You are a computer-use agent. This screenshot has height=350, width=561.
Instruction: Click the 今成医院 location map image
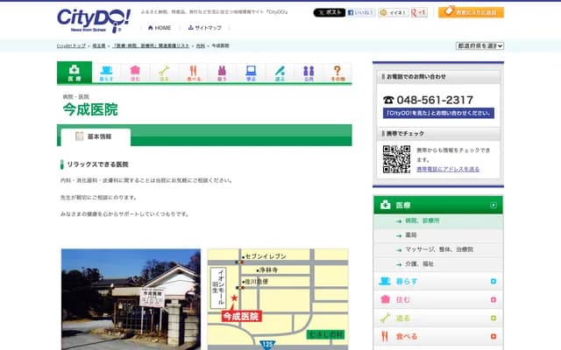pyautogui.click(x=278, y=297)
